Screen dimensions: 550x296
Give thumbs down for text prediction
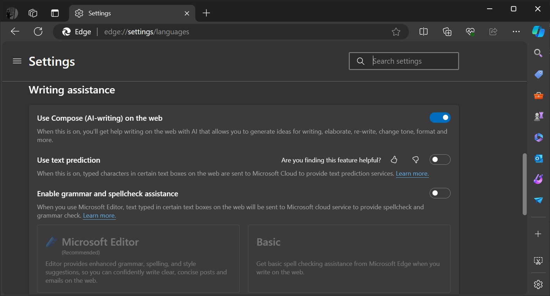click(x=416, y=160)
